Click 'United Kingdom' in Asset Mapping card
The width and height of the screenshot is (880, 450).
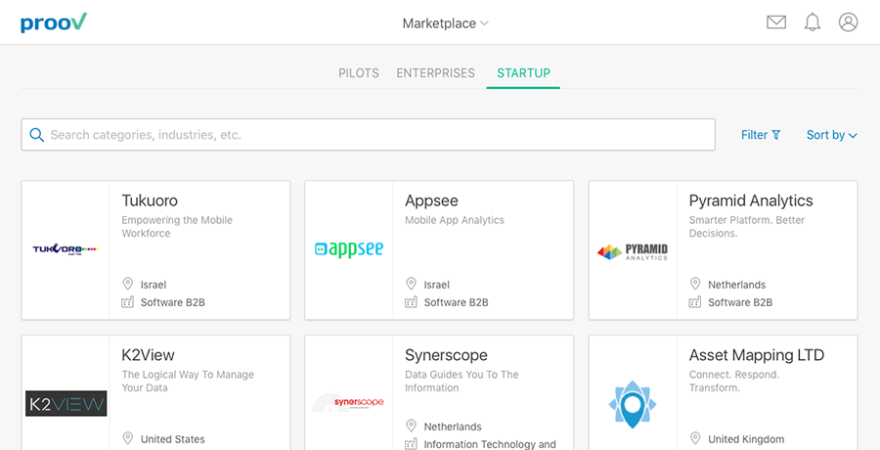pyautogui.click(x=746, y=439)
